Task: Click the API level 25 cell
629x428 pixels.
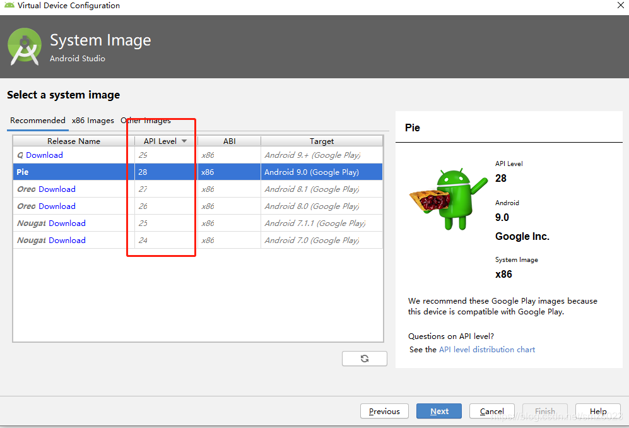Action: (166, 223)
